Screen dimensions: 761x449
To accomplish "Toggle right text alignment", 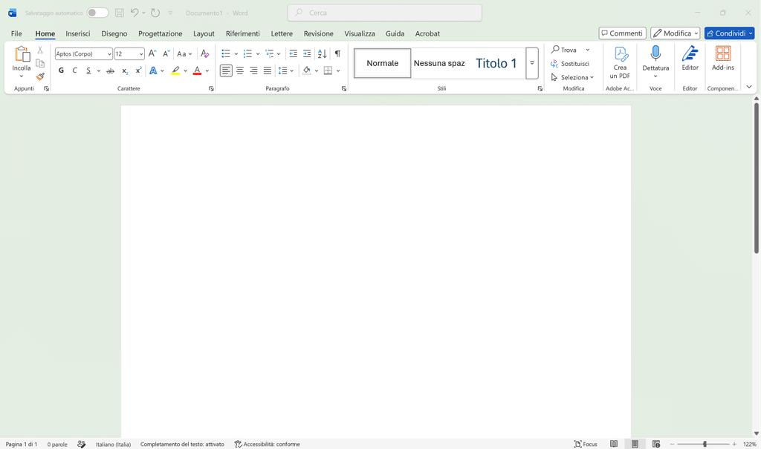I will click(253, 71).
